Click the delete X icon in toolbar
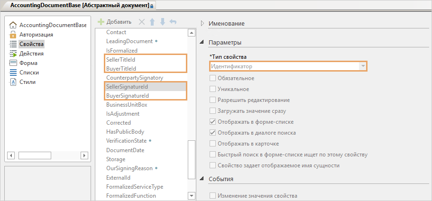Viewport: 432px width, 201px height. coord(141,22)
